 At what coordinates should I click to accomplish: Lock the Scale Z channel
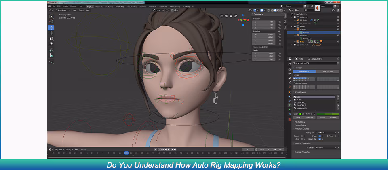click(x=280, y=59)
